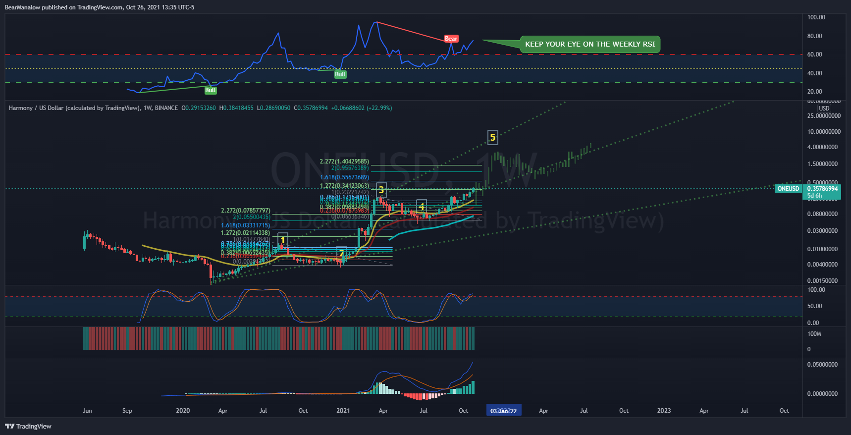Click Fibonacci label 2.272(1.40429585)

click(x=344, y=162)
